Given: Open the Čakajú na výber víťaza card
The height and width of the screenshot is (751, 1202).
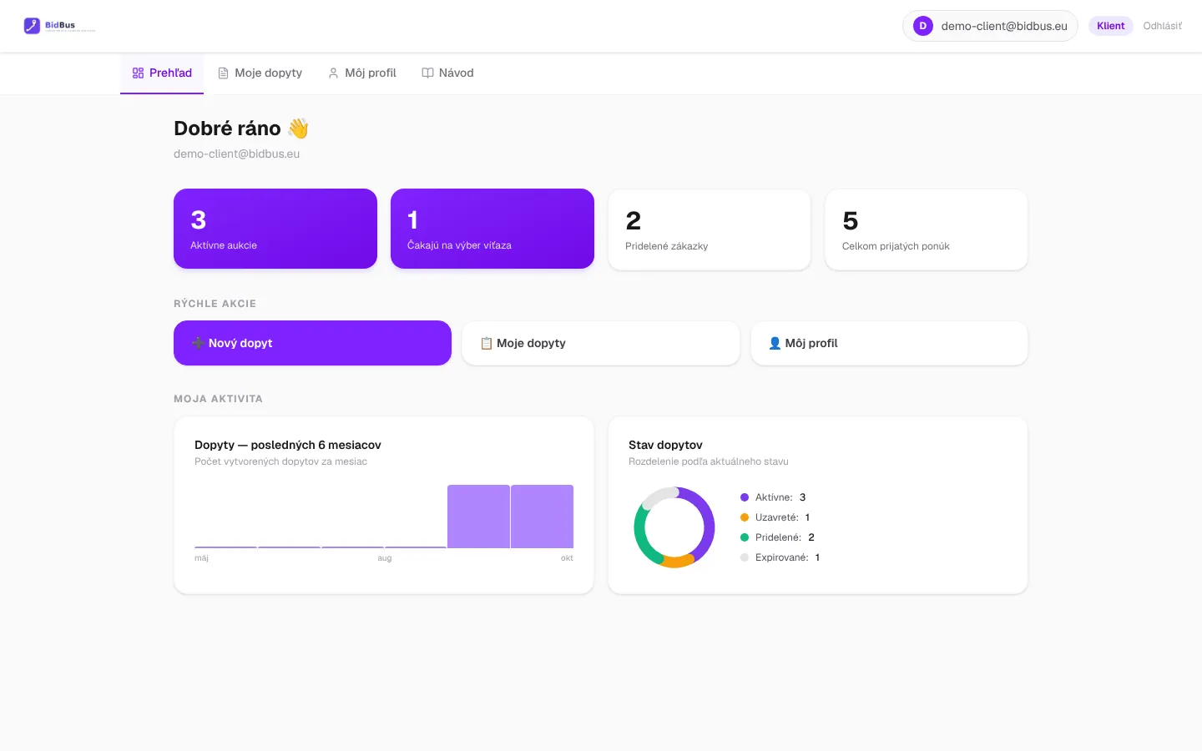Looking at the screenshot, I should 492,229.
